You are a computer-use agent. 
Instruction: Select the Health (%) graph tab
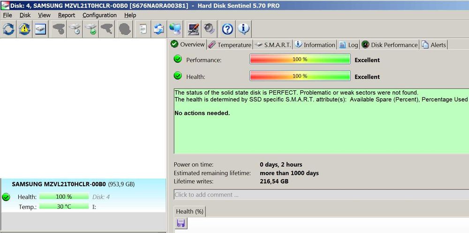[189, 211]
